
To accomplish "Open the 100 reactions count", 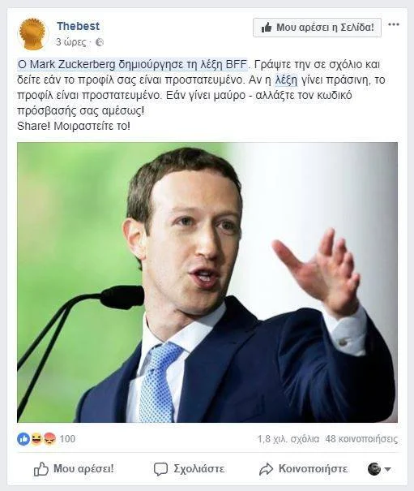I will coord(67,439).
